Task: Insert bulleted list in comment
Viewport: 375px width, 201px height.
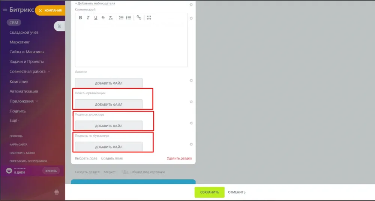Action: coord(129,18)
